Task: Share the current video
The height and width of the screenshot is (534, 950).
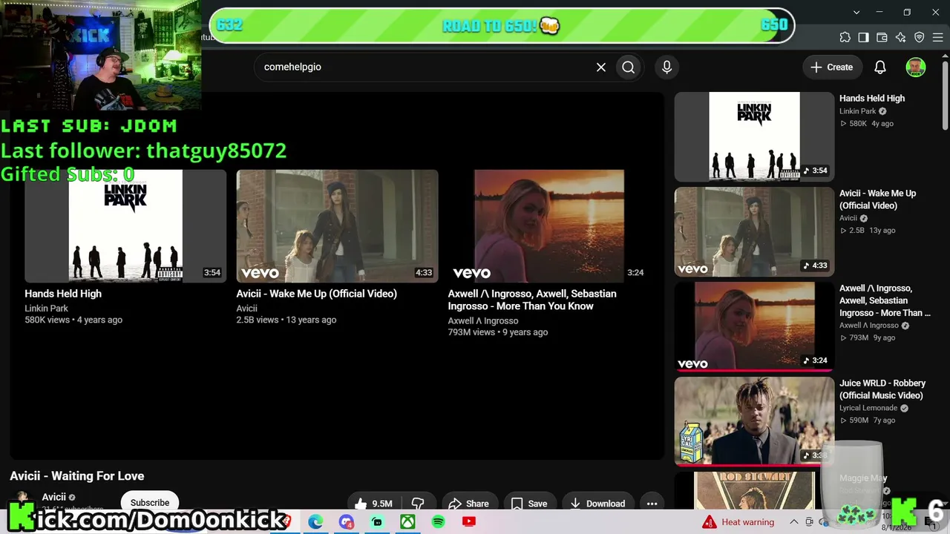Action: [x=469, y=504]
